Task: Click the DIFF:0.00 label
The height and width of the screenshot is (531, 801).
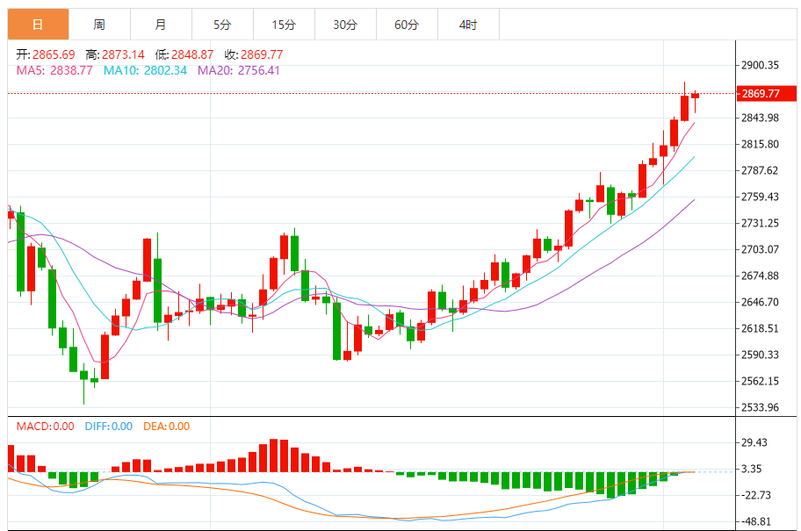Action: 108,427
